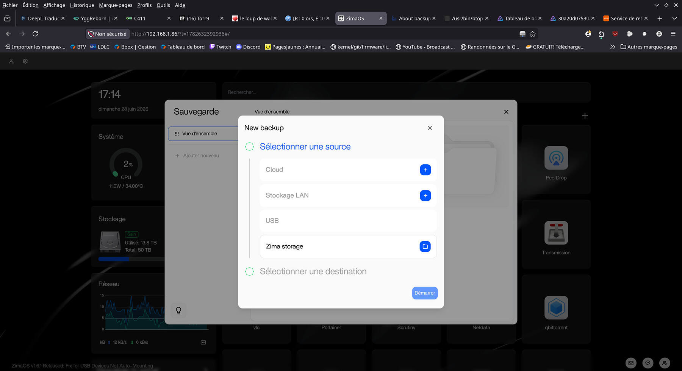Screen dimensions: 682x371
Task: Open the Marque-pages menu
Action: coord(116,5)
